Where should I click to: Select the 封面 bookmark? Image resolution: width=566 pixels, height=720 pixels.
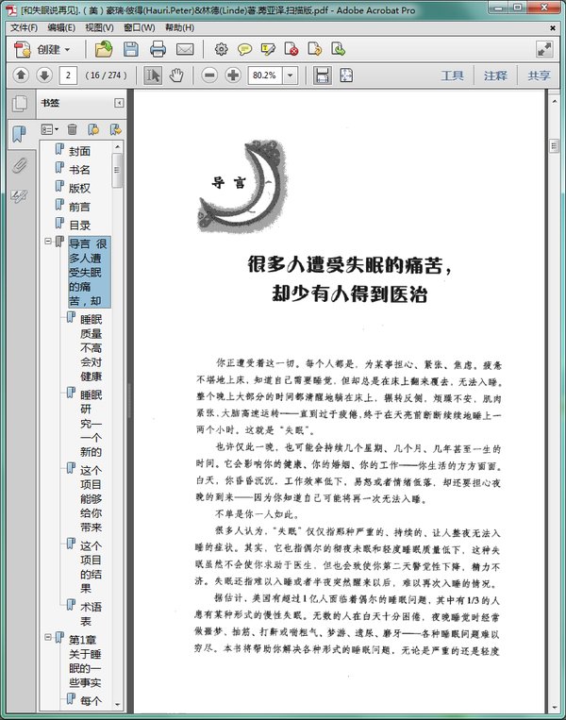[x=79, y=151]
